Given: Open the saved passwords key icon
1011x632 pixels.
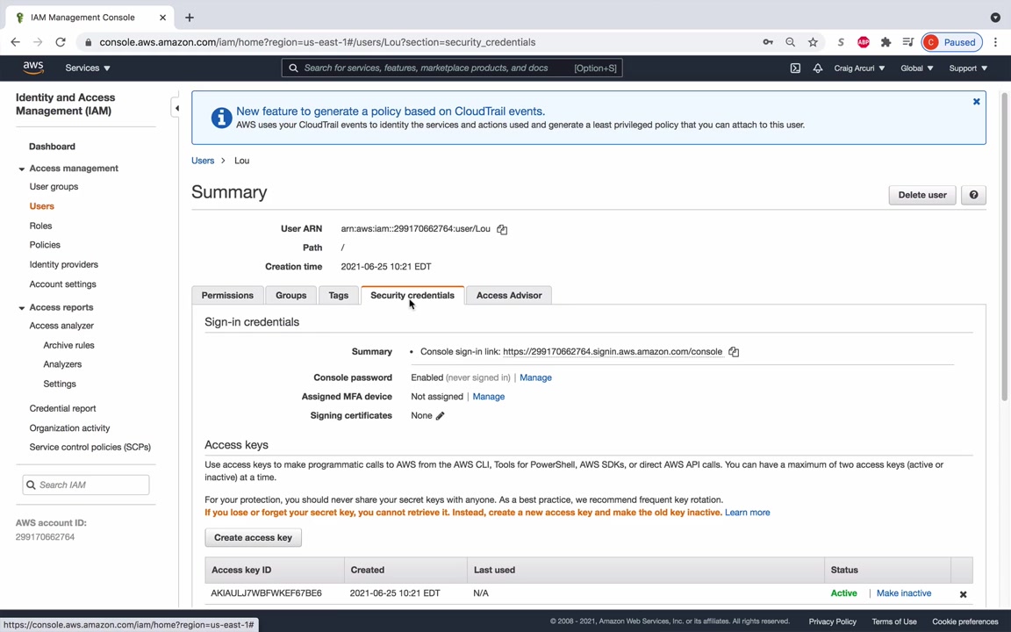Looking at the screenshot, I should pyautogui.click(x=767, y=42).
